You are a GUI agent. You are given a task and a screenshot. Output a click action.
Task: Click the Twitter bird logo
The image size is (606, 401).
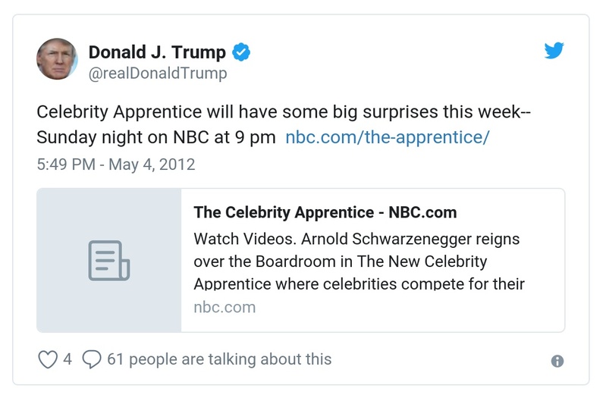tap(554, 51)
